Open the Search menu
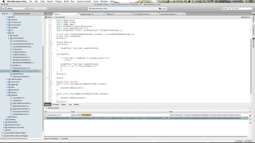 pyautogui.click(x=50, y=1)
